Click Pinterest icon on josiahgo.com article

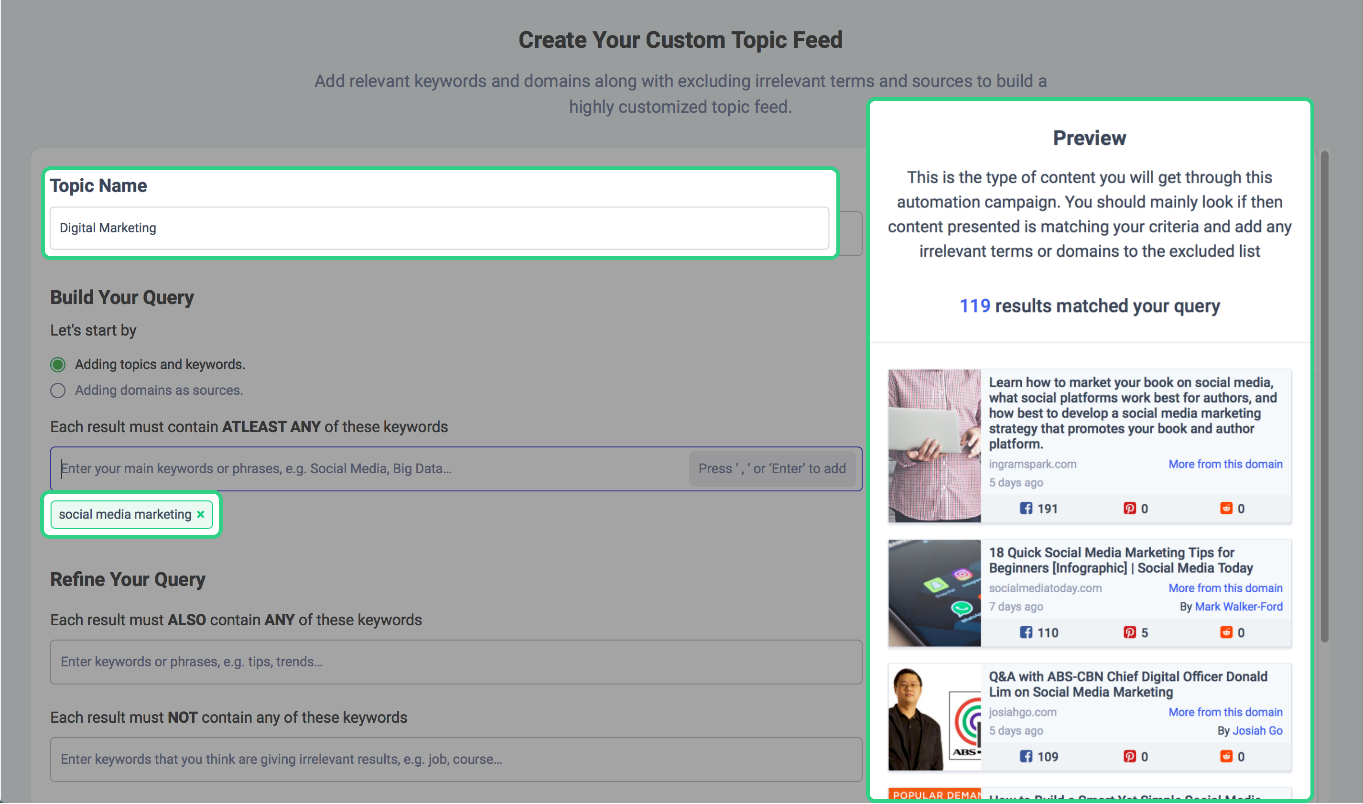tap(1129, 756)
